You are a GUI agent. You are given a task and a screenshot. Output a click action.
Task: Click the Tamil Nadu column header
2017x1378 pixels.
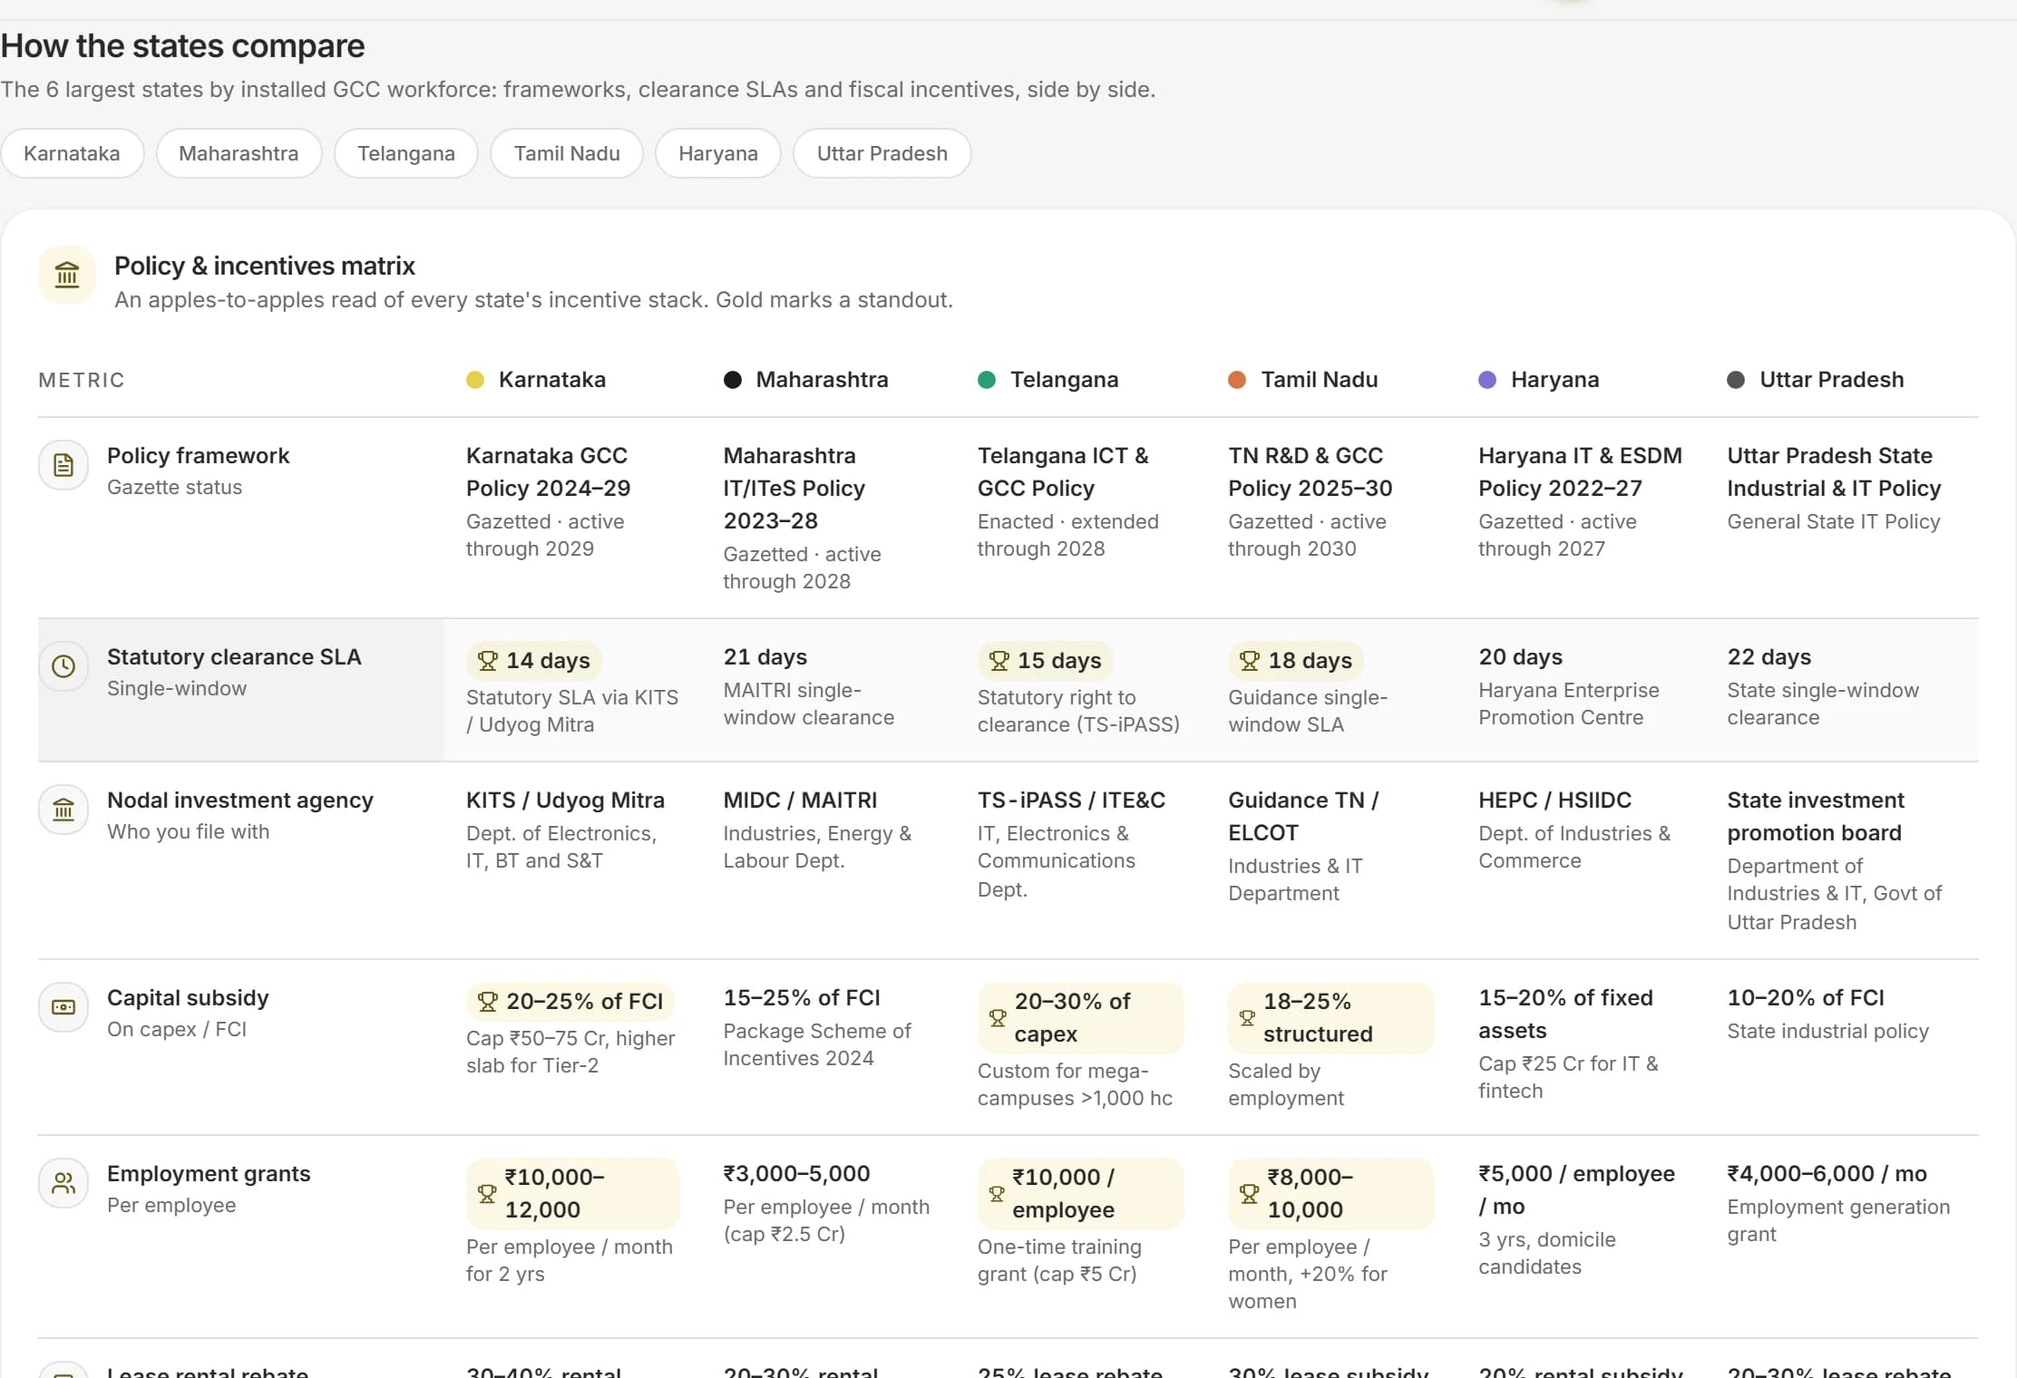tap(1303, 380)
